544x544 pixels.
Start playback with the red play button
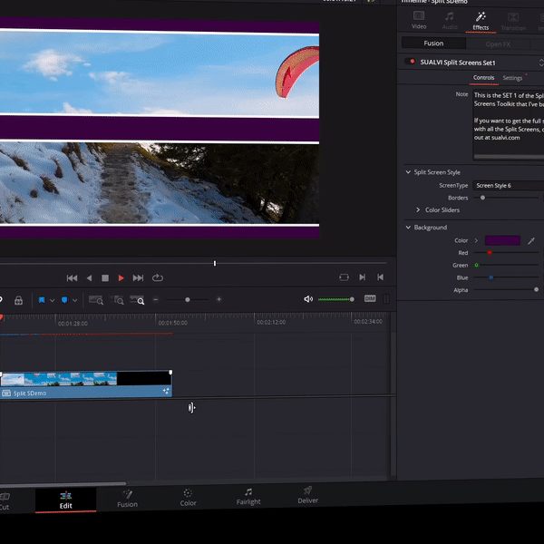[121, 278]
